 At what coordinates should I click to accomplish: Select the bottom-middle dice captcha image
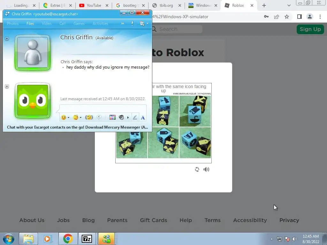click(163, 143)
